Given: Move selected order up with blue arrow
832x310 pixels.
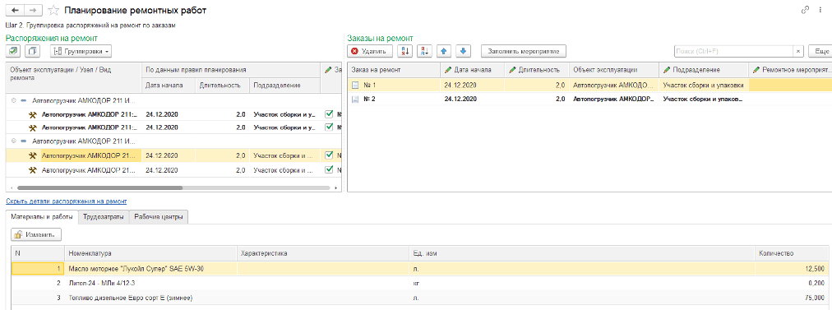Looking at the screenshot, I should click(444, 51).
